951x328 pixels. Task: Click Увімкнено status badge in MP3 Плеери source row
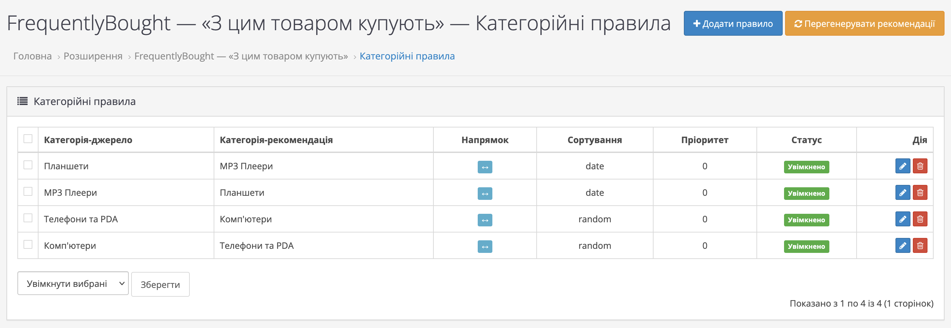[806, 193]
